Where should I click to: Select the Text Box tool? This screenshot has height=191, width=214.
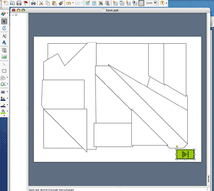(4, 36)
